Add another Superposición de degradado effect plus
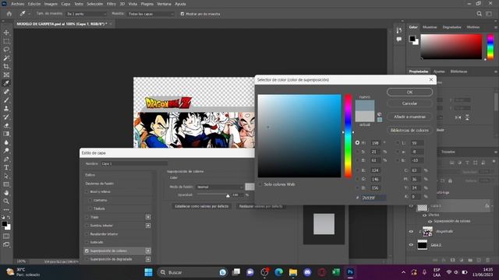The image size is (499, 280). point(148,259)
